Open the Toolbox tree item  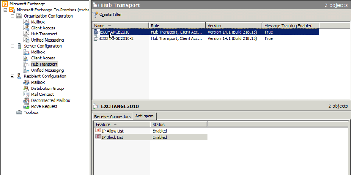pyautogui.click(x=31, y=112)
